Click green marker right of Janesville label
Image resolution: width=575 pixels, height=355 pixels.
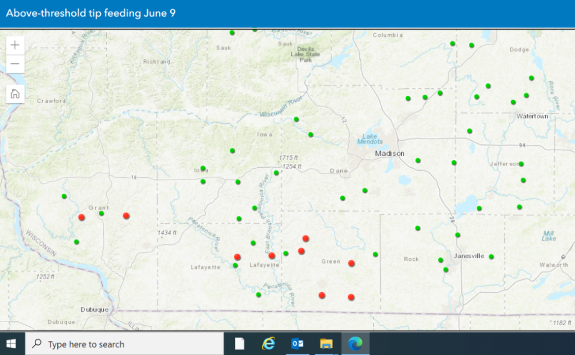pyautogui.click(x=491, y=257)
